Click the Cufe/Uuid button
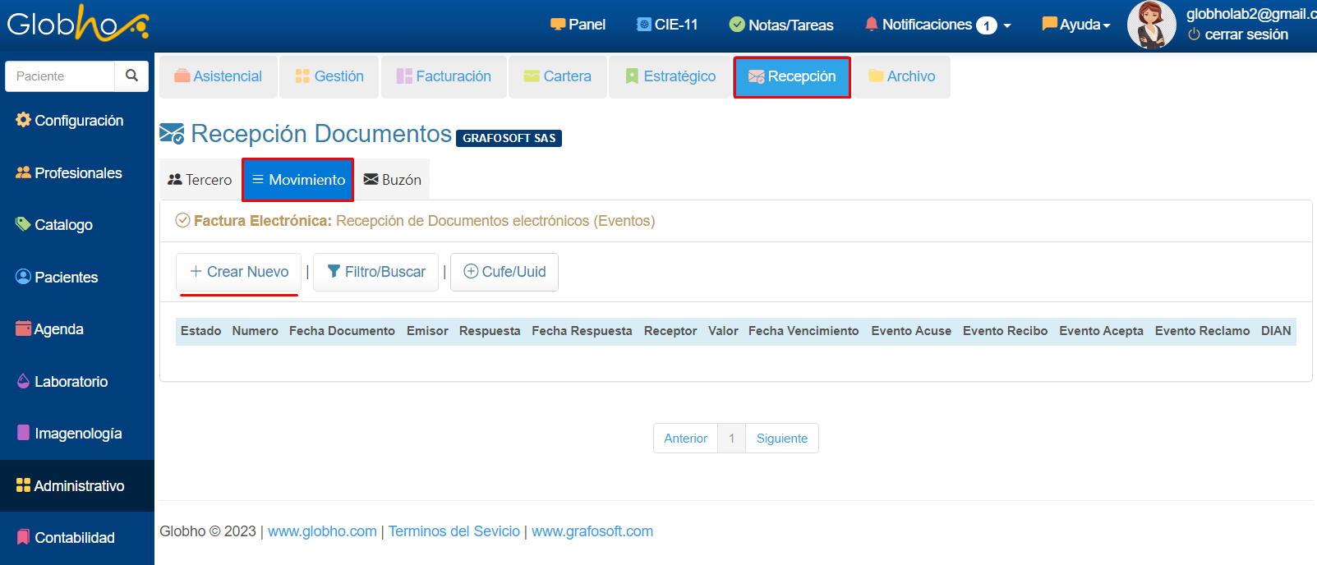Screen dimensions: 1317x565 pyautogui.click(x=504, y=272)
